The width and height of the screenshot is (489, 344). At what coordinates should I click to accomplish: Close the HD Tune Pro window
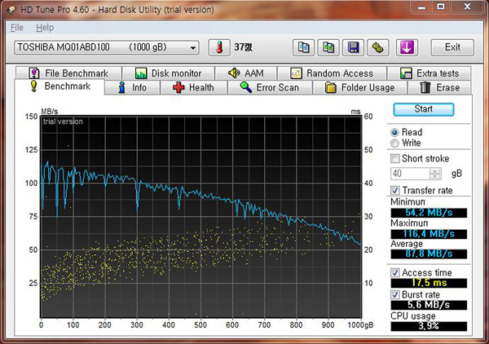click(467, 7)
